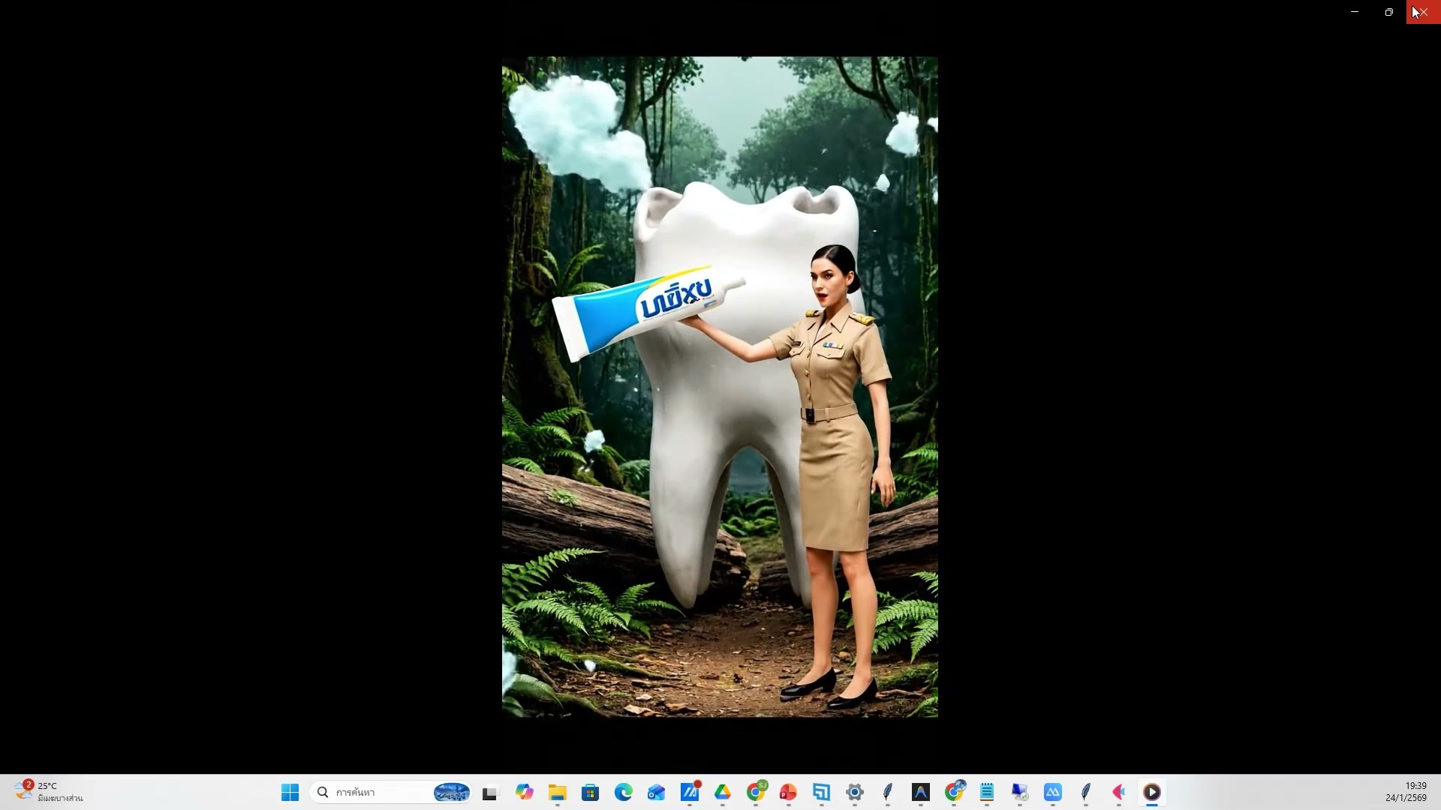Viewport: 1441px width, 810px height.
Task: Launch Copilot from the taskbar
Action: 524,792
